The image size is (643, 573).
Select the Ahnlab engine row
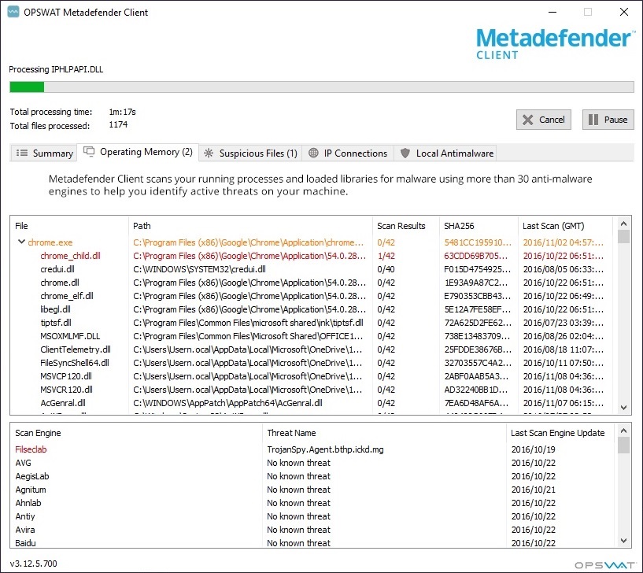tap(314, 503)
